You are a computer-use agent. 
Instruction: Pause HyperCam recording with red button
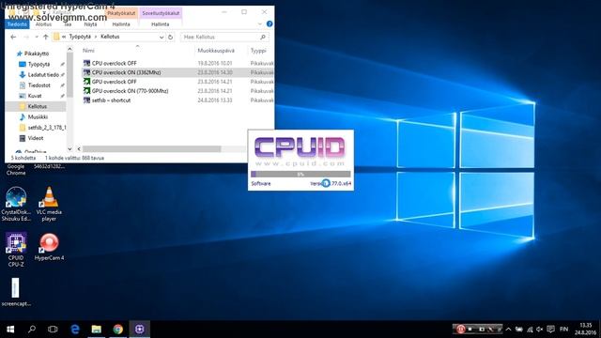pyautogui.click(x=460, y=330)
